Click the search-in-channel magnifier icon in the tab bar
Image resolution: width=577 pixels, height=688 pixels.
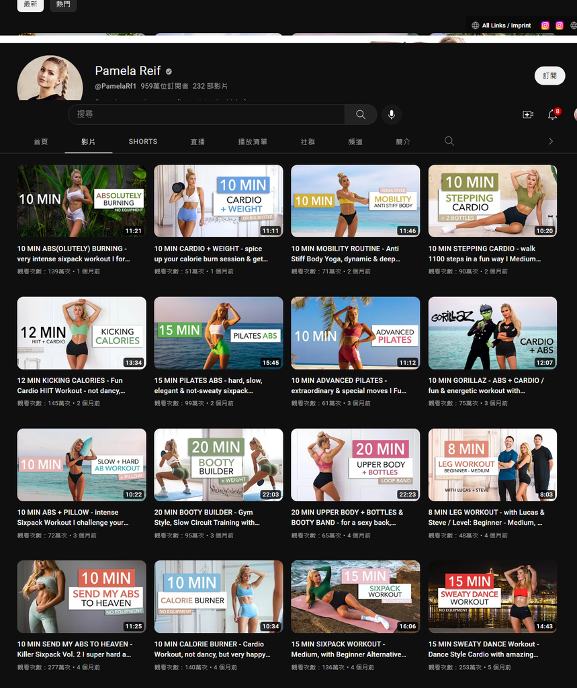pos(449,141)
